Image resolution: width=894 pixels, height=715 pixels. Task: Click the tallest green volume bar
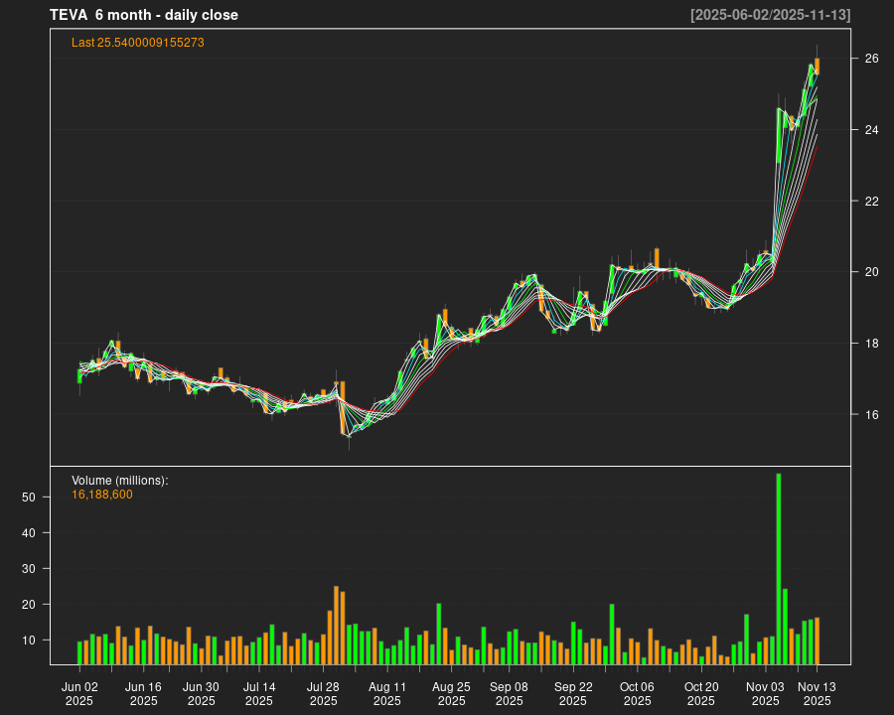pos(779,568)
